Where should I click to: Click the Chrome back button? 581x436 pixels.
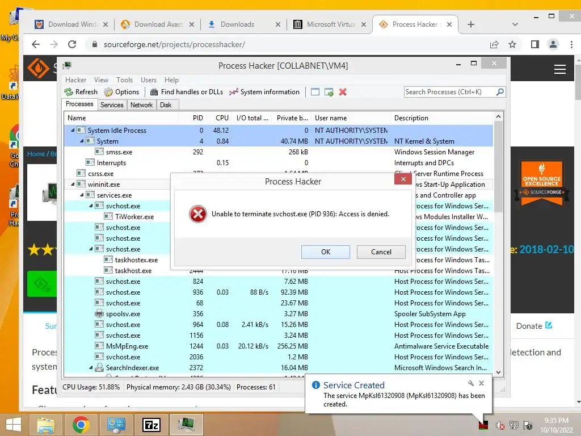(36, 44)
